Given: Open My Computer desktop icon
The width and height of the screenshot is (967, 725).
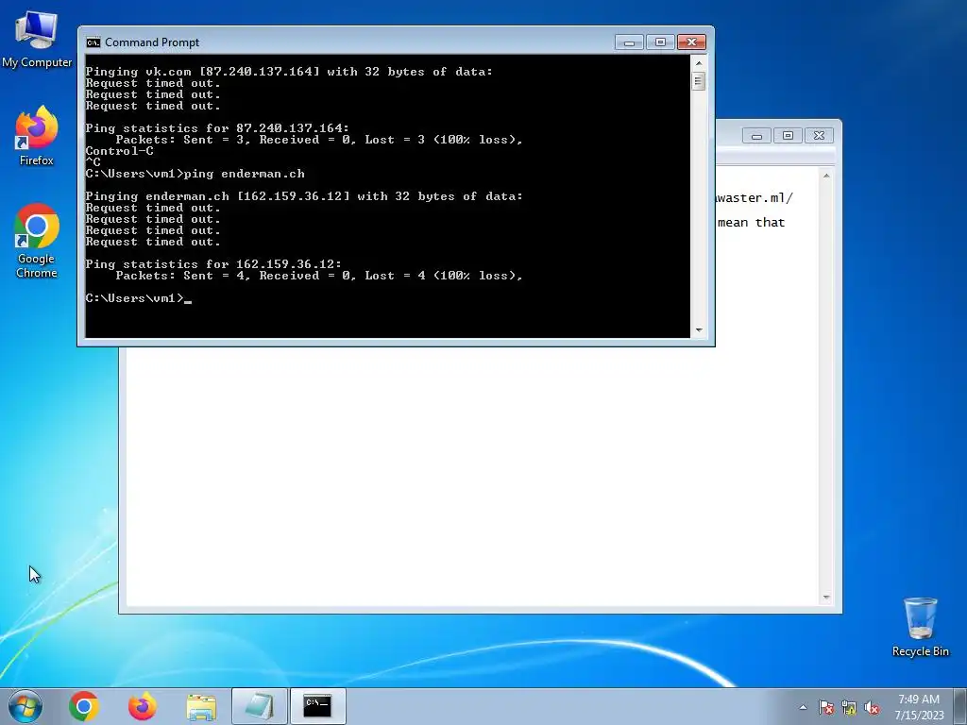Looking at the screenshot, I should [37, 40].
